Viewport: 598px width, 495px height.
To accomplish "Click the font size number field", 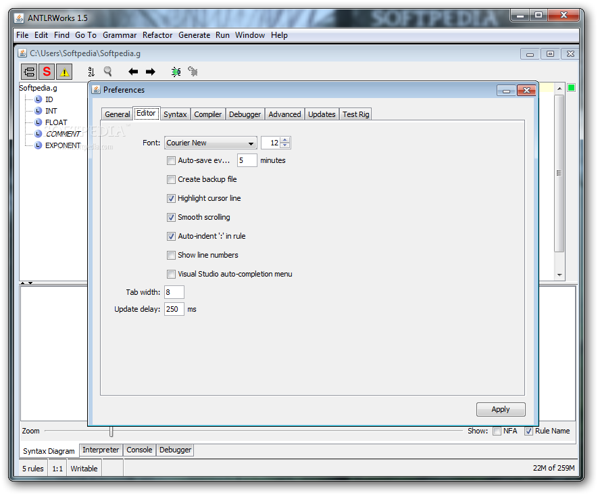I will tap(271, 143).
